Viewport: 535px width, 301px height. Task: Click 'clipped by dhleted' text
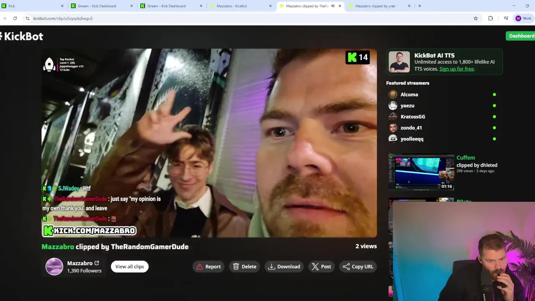(x=477, y=165)
